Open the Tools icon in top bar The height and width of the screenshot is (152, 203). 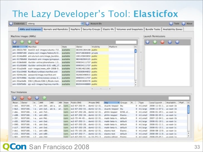pyautogui.click(x=171, y=23)
